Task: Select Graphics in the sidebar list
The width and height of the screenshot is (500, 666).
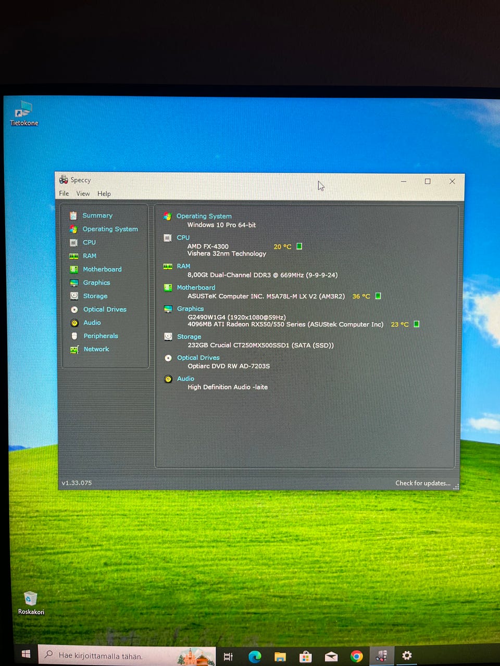Action: (x=96, y=283)
